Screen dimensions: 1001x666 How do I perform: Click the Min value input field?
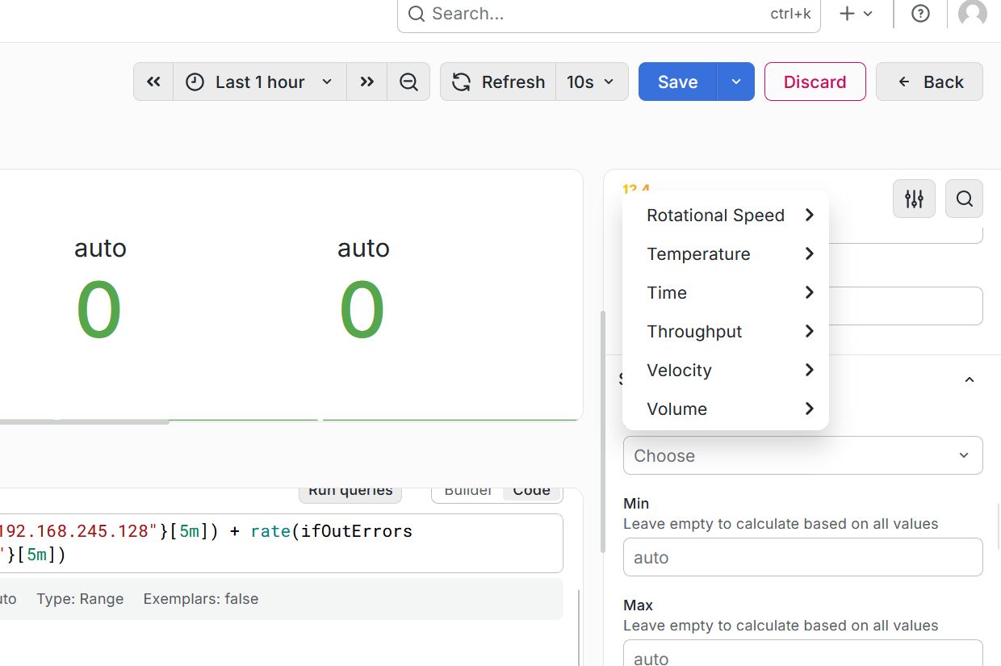tap(802, 557)
